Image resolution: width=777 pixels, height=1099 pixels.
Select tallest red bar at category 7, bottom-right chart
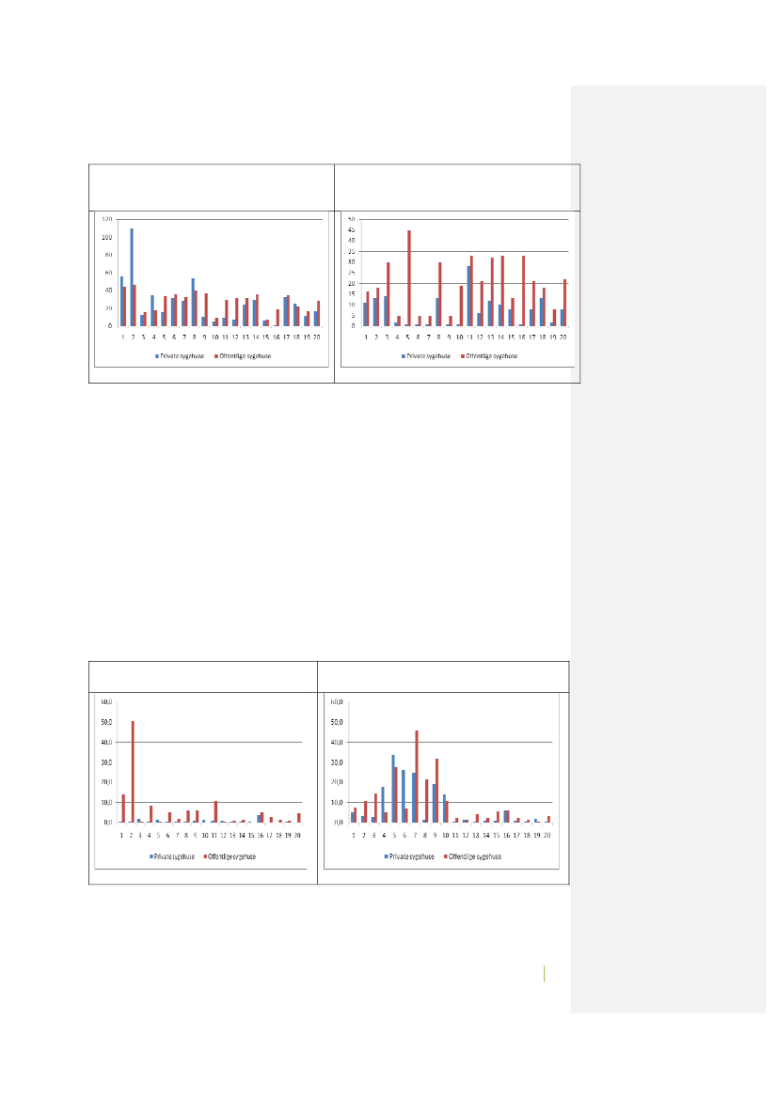coord(417,777)
